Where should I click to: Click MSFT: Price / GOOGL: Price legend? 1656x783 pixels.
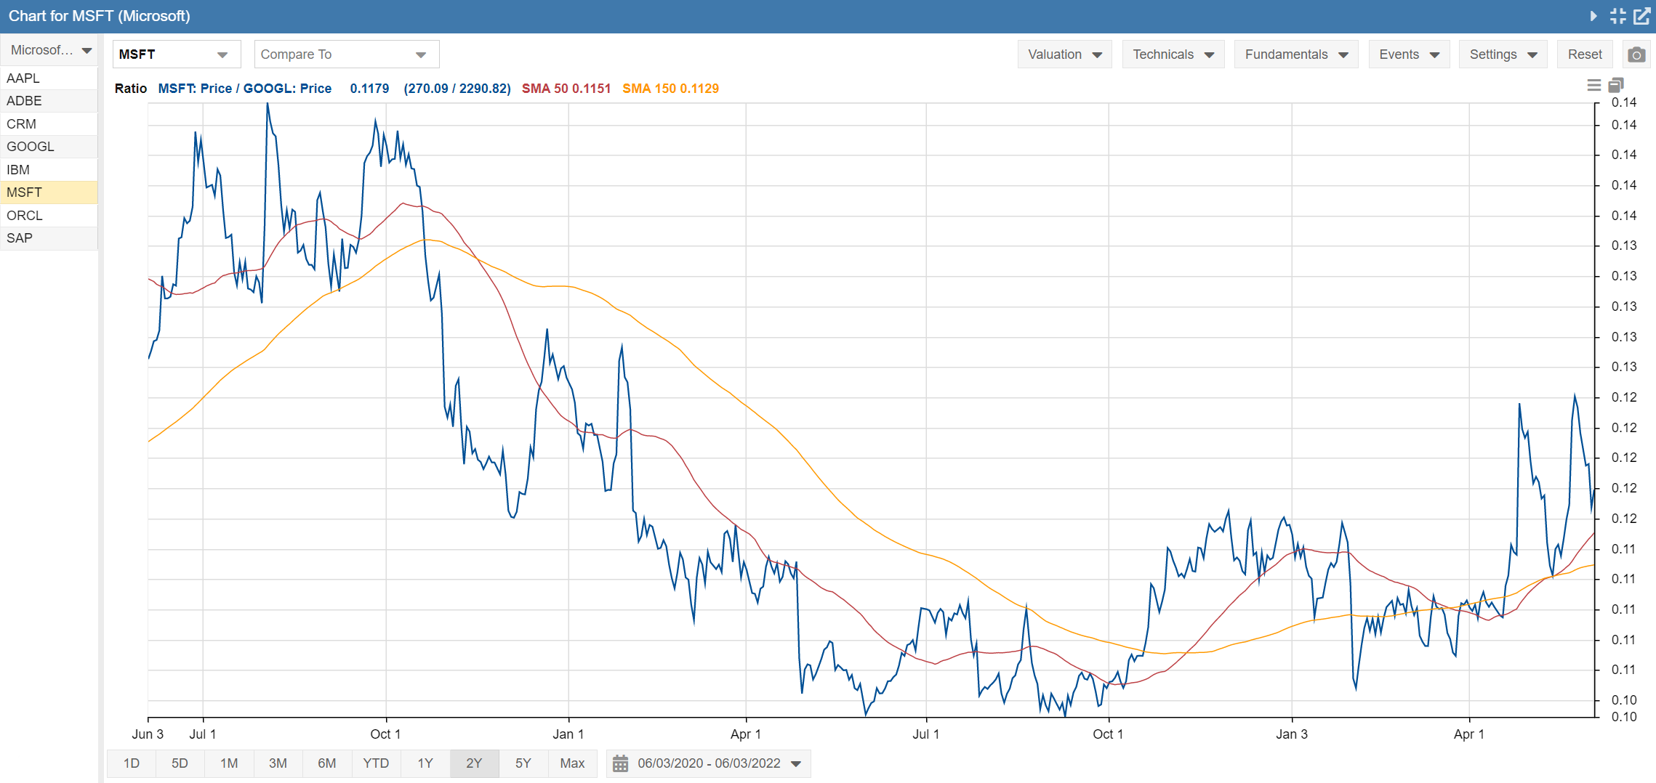(245, 89)
